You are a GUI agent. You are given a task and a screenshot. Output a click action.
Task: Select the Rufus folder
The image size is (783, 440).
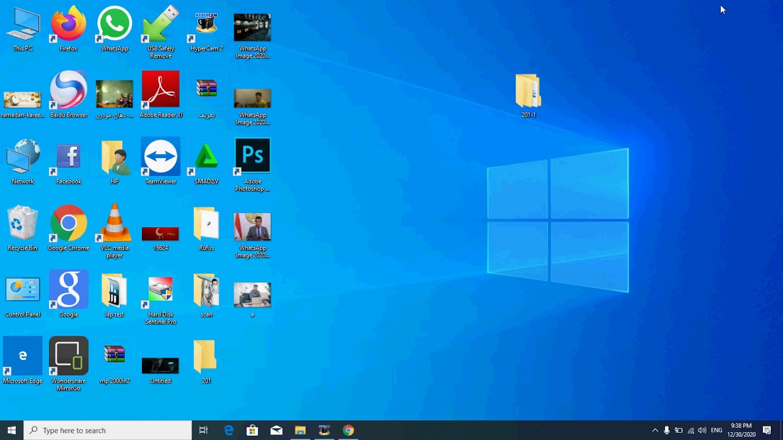pyautogui.click(x=206, y=228)
